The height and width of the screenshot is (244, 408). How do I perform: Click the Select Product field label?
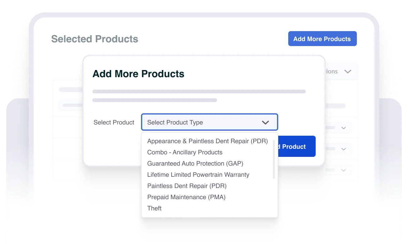point(114,123)
